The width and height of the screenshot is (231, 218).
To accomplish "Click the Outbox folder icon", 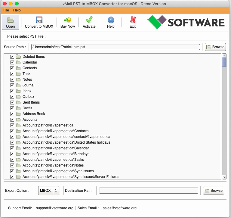I will (x=18, y=97).
